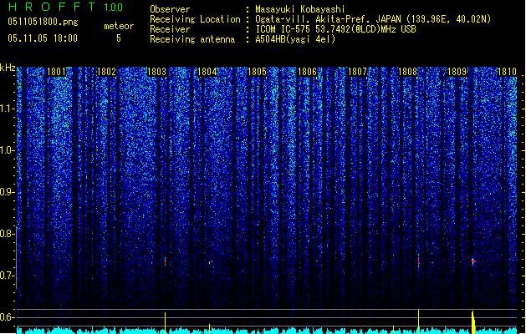This screenshot has height=334, width=526.
Task: Click the 1.0 kHz frequency axis label
Action: pyautogui.click(x=6, y=150)
